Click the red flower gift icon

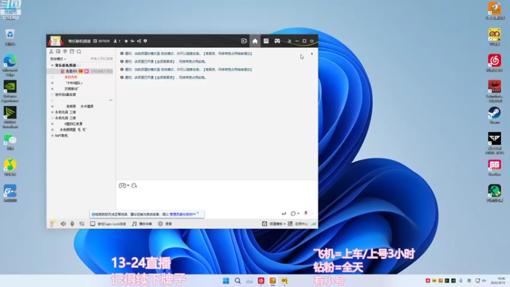point(306,213)
